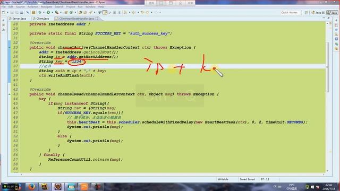The image size is (340, 191).
Task: Click the Save toolbar icon
Action: (12, 12)
